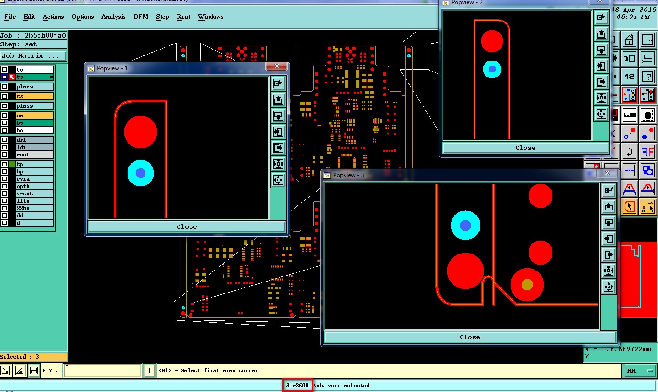This screenshot has width=658, height=392.
Task: Open the MM units dropdown
Action: coord(640,370)
